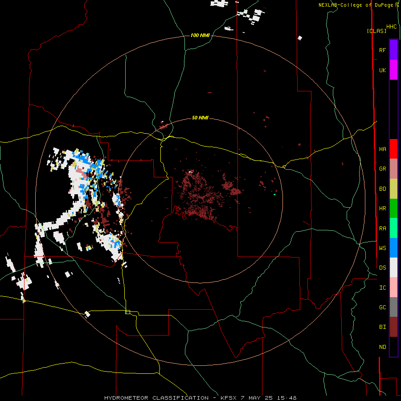The height and width of the screenshot is (401, 401).
Task: Click the BI brown legend swatch
Action: [x=393, y=327]
